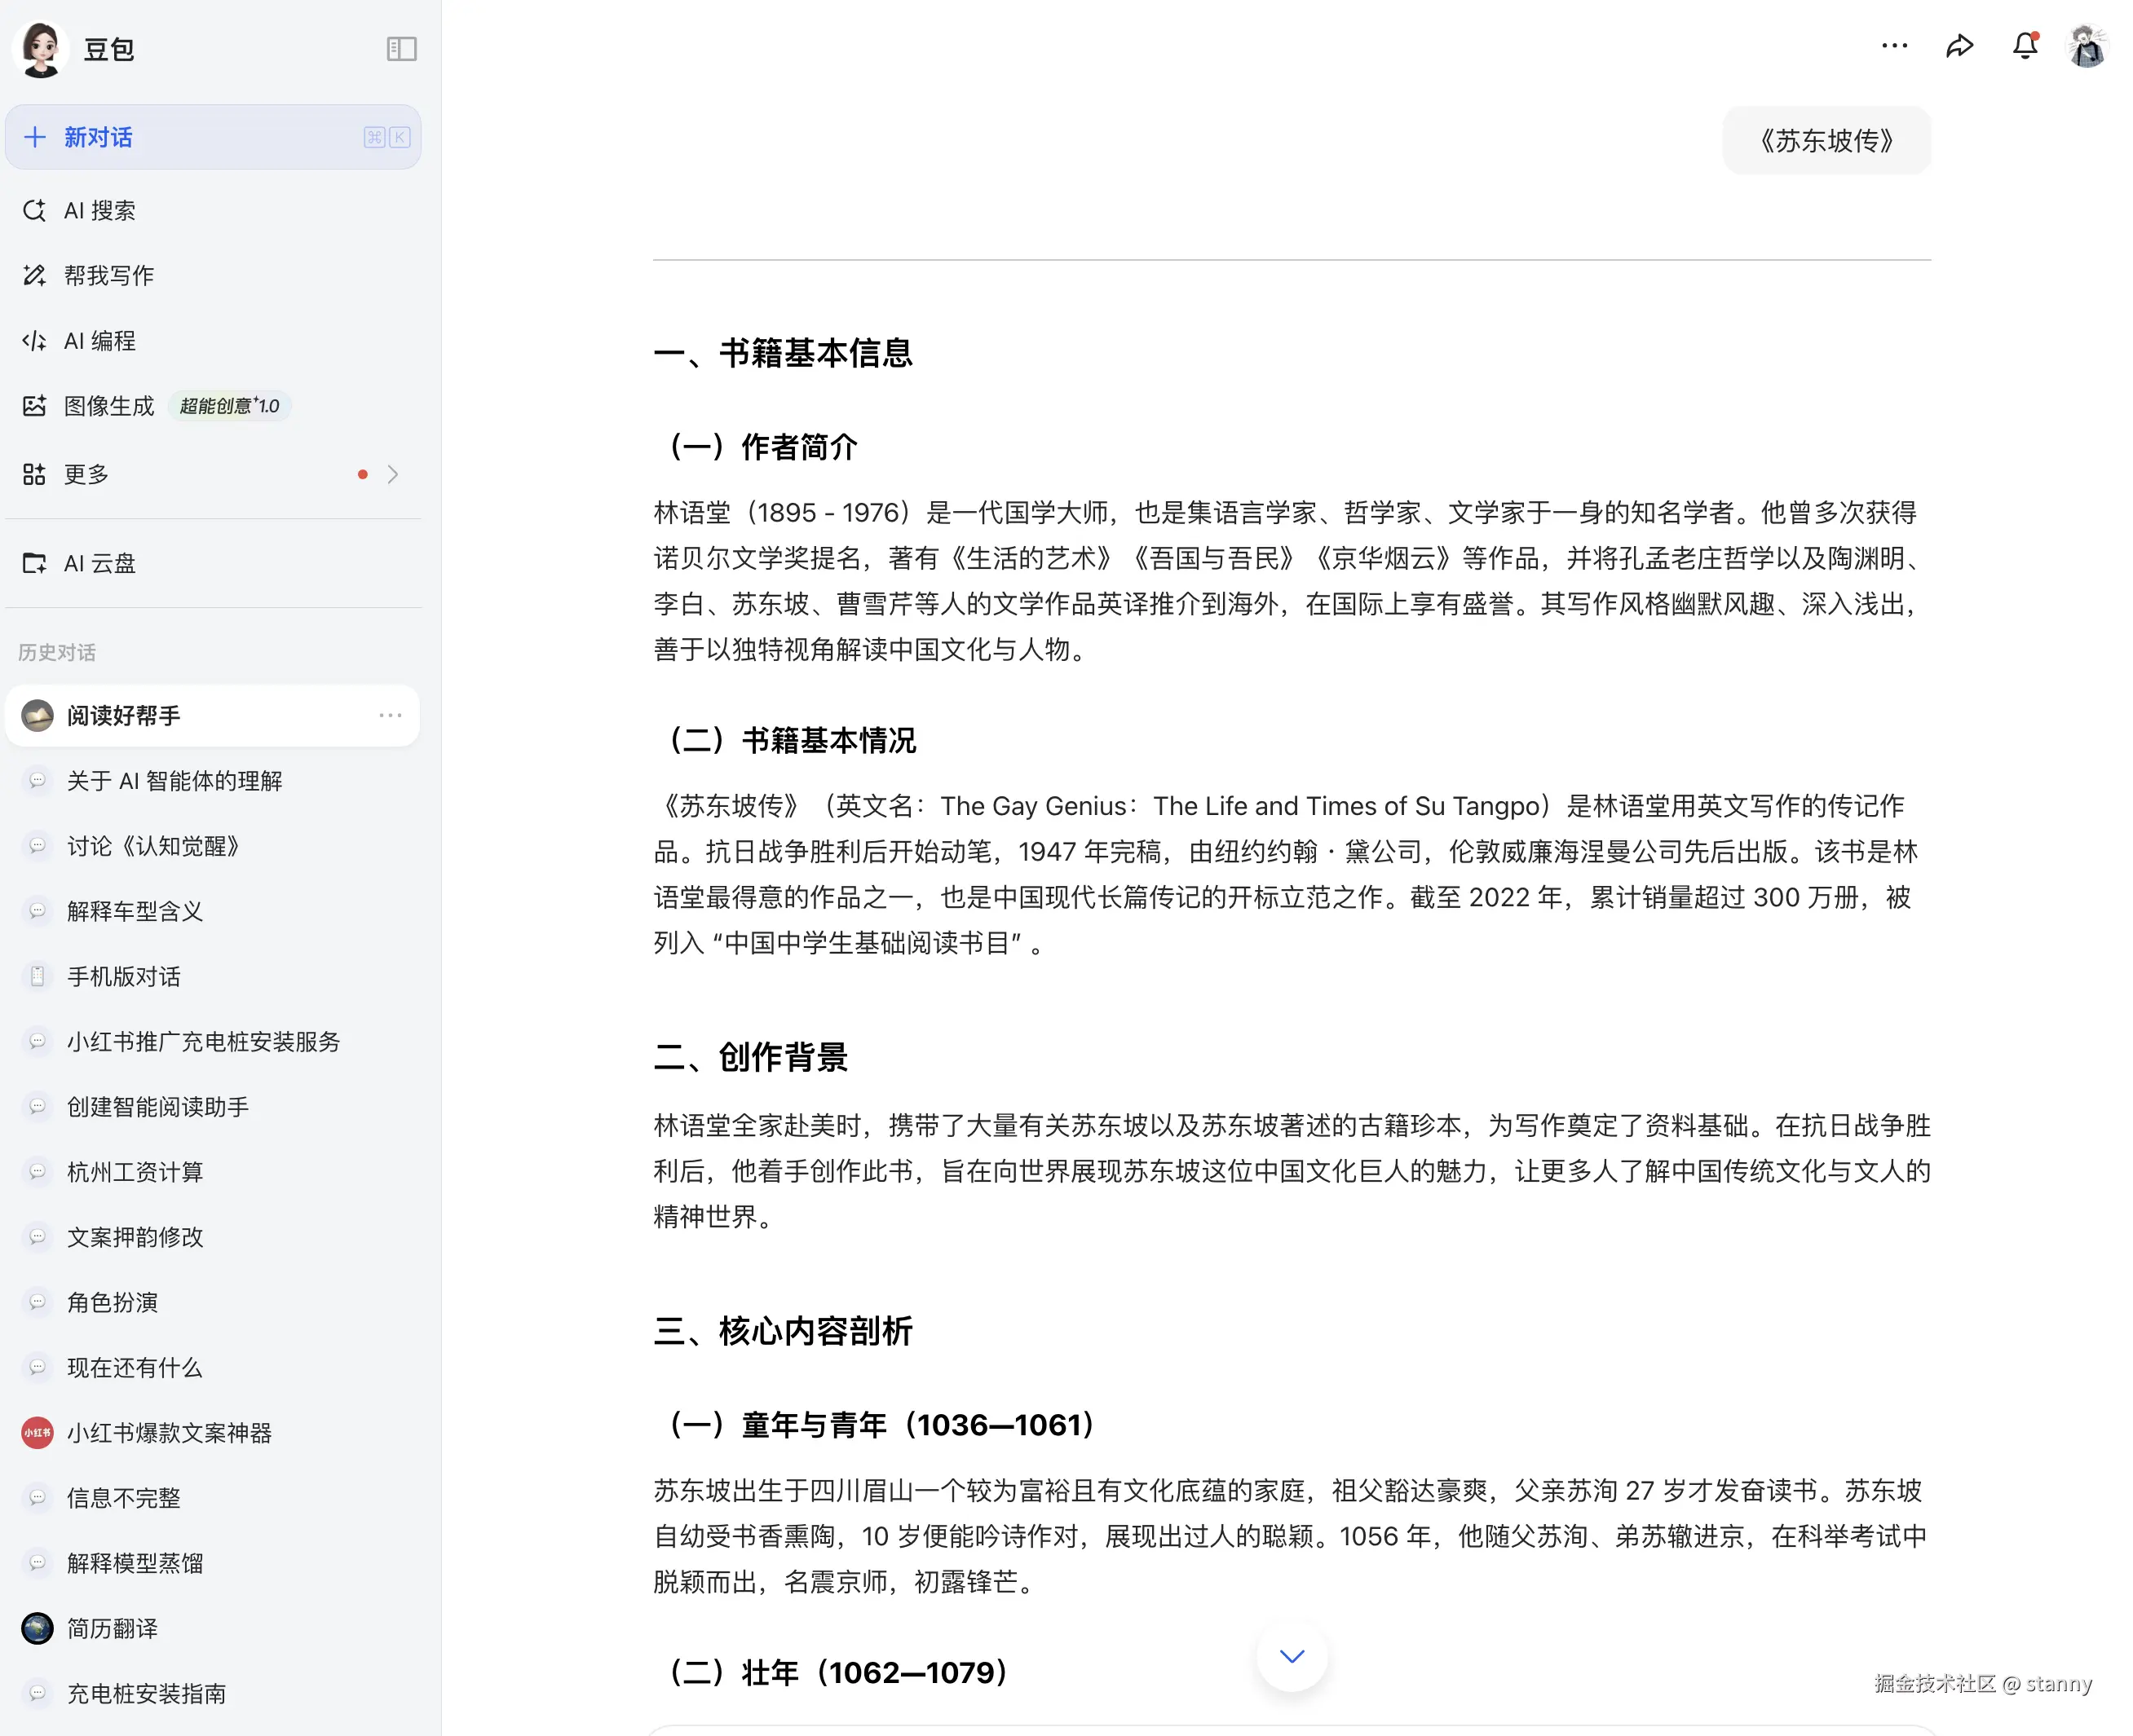Screen dimensions: 2133x1736
Task: Open options dots for 阅读好帮手
Action: click(391, 715)
